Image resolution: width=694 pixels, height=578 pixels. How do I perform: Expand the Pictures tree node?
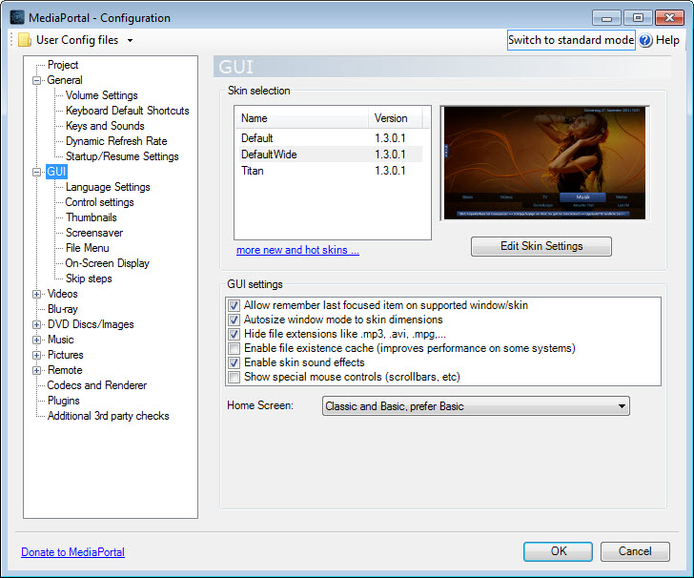[x=37, y=355]
